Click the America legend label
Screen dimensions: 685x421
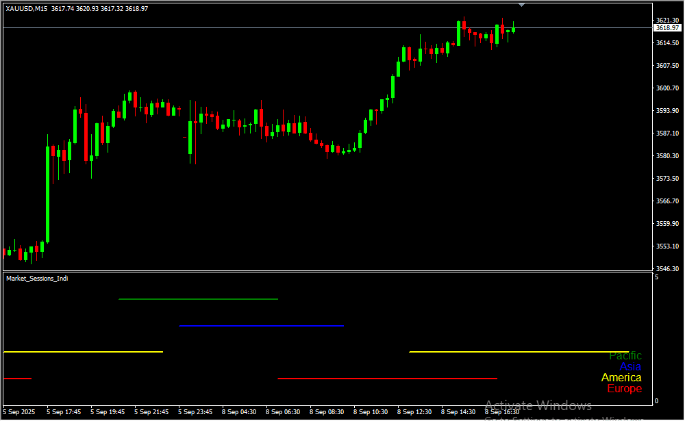coord(621,378)
